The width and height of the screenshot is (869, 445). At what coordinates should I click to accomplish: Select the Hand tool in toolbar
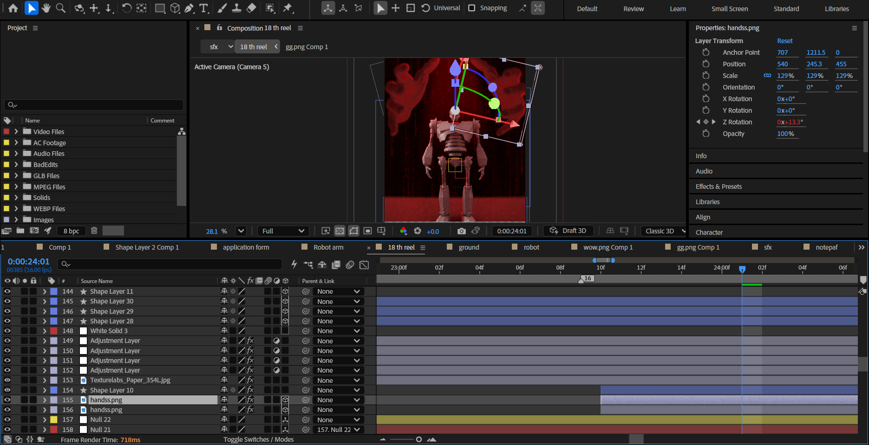(46, 8)
